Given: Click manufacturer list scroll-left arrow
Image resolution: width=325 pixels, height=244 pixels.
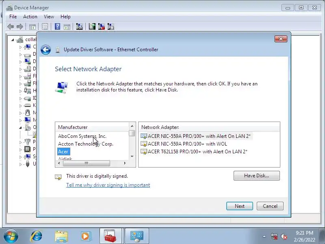Looking at the screenshot, I should (59, 163).
